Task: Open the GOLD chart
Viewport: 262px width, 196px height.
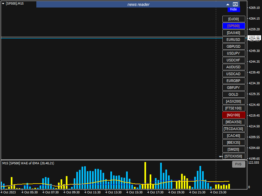Action: coord(234,94)
